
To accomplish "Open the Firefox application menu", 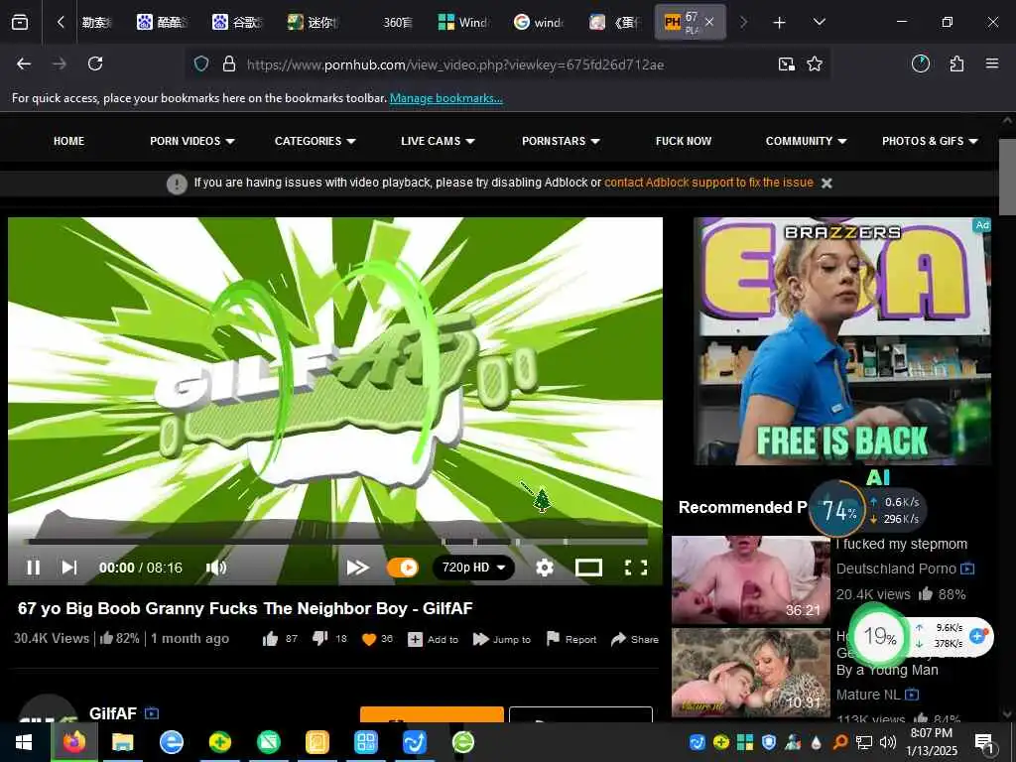I will [x=992, y=63].
